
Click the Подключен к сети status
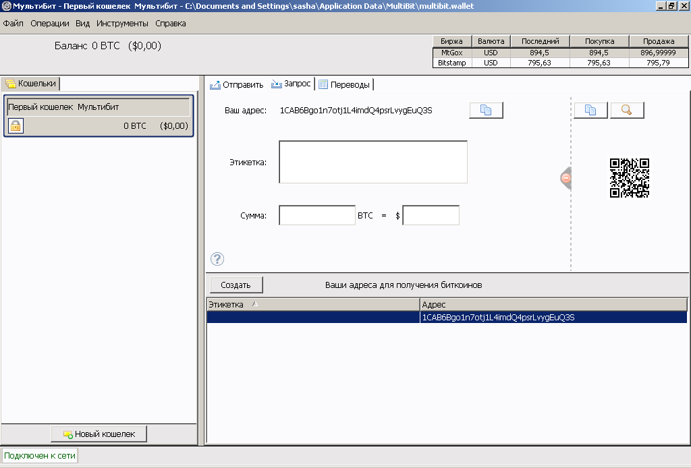click(40, 456)
